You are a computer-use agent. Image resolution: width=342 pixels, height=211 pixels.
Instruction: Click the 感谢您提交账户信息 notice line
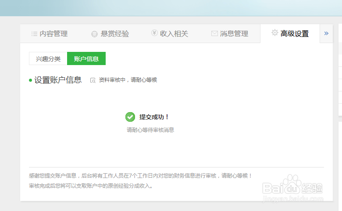[140, 175]
